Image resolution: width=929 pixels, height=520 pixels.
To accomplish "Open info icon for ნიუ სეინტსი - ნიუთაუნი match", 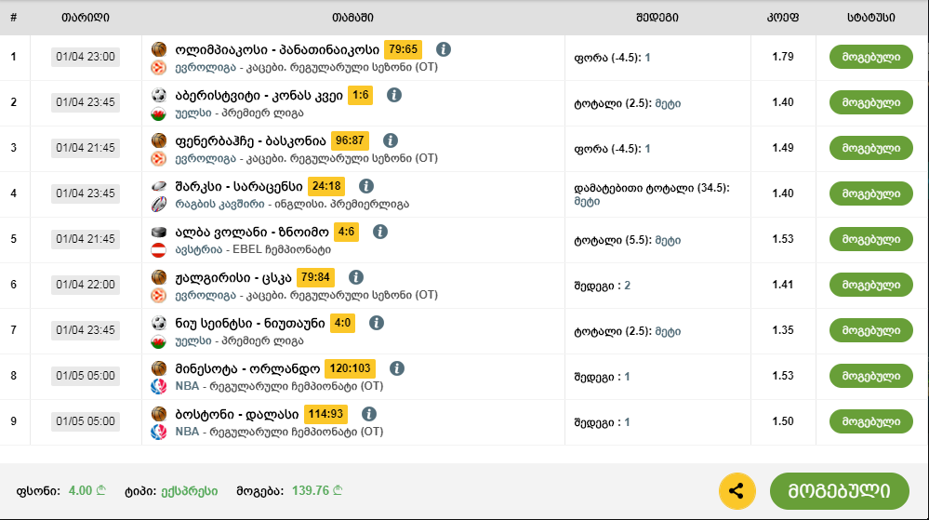I will (377, 323).
